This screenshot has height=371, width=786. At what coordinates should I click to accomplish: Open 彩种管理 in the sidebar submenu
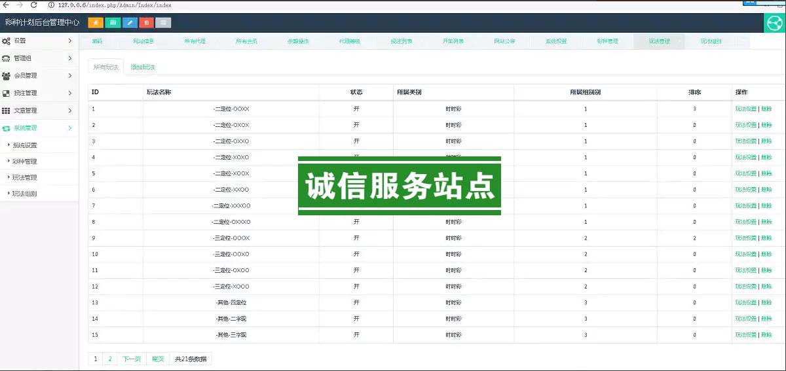[25, 162]
